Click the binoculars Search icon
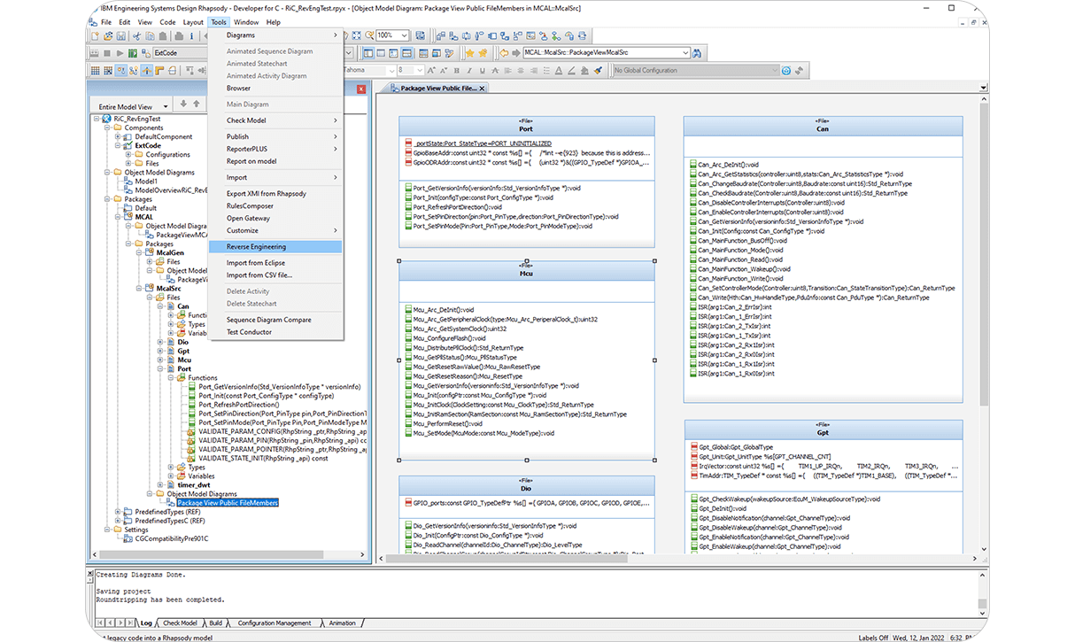 (x=697, y=53)
